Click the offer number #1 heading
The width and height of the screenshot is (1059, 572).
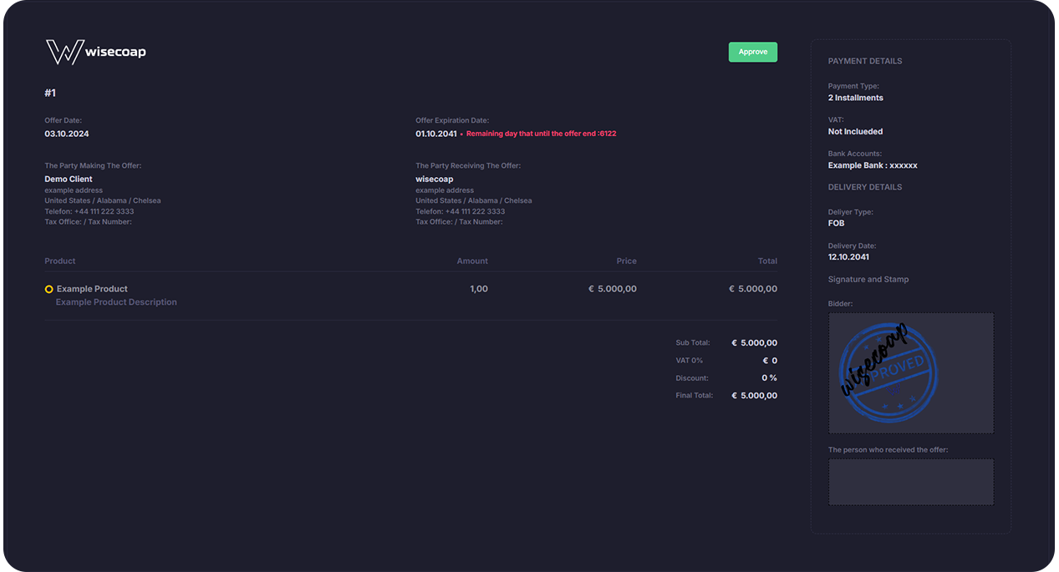(x=50, y=93)
